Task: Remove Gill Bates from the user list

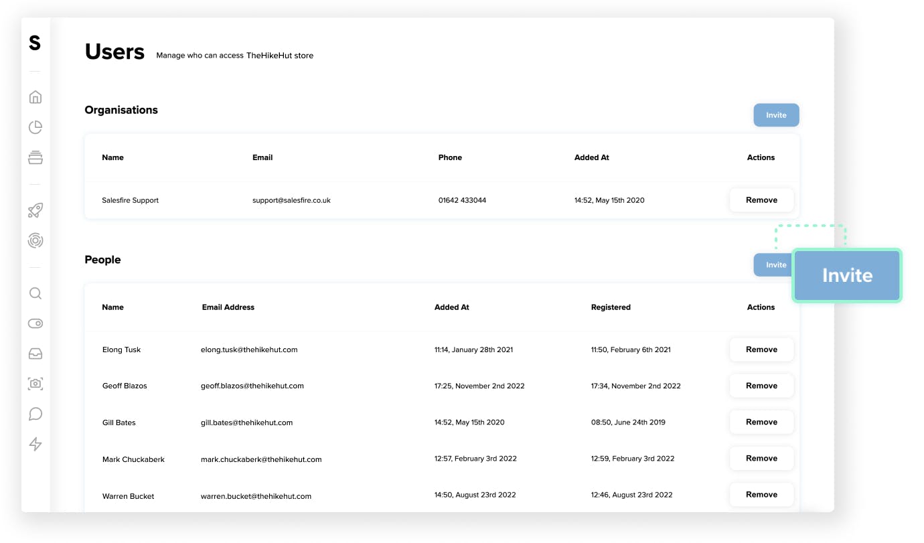Action: click(761, 422)
